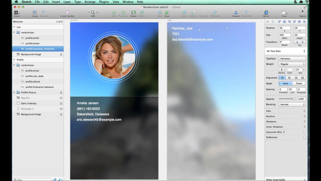
Task: Open the Sketch application menu
Action: [x=26, y=2]
